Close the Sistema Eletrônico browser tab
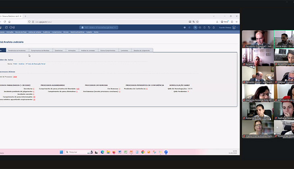294x169 pixels. click(21, 16)
